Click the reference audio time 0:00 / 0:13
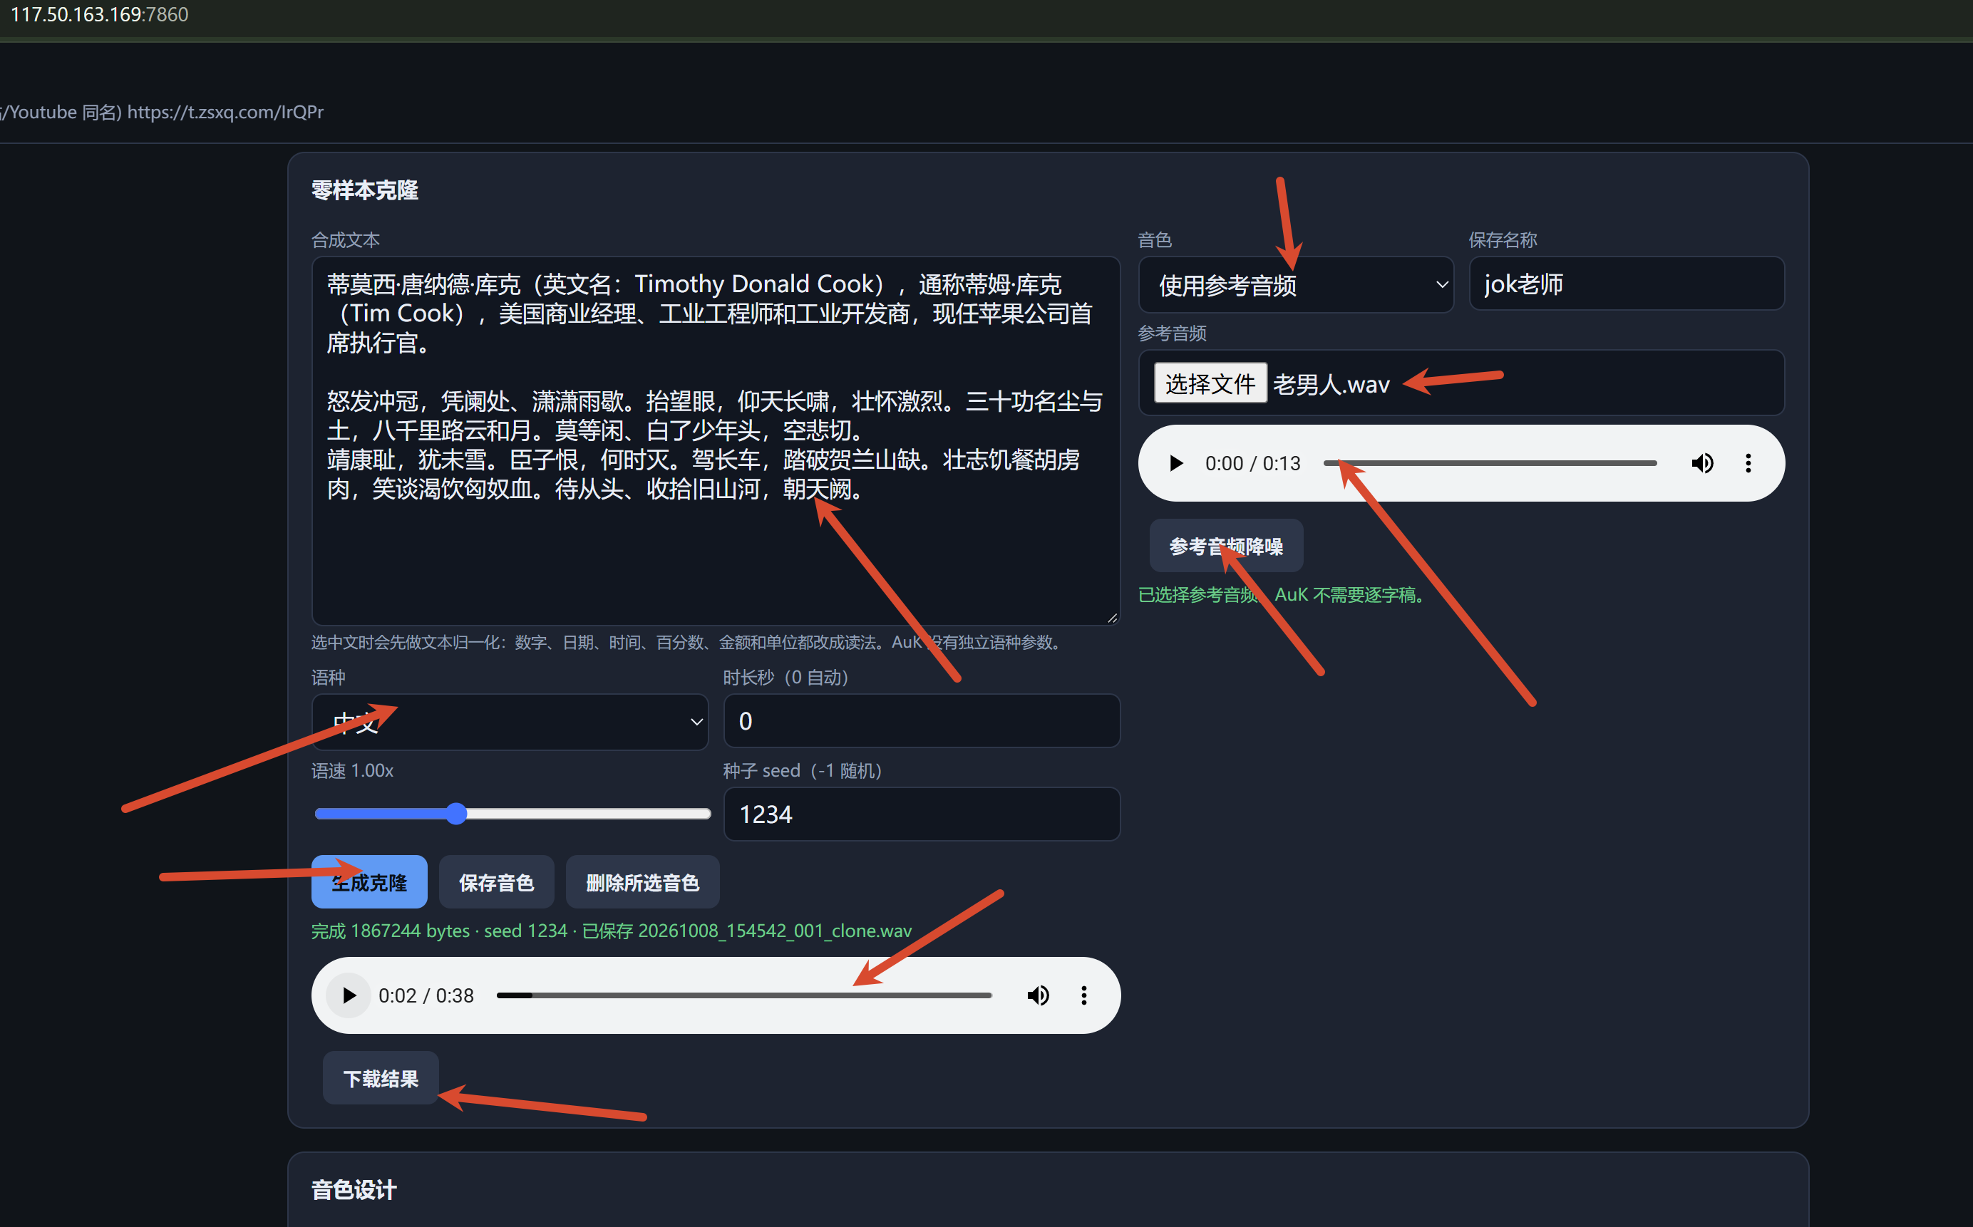This screenshot has height=1227, width=1973. [1252, 463]
